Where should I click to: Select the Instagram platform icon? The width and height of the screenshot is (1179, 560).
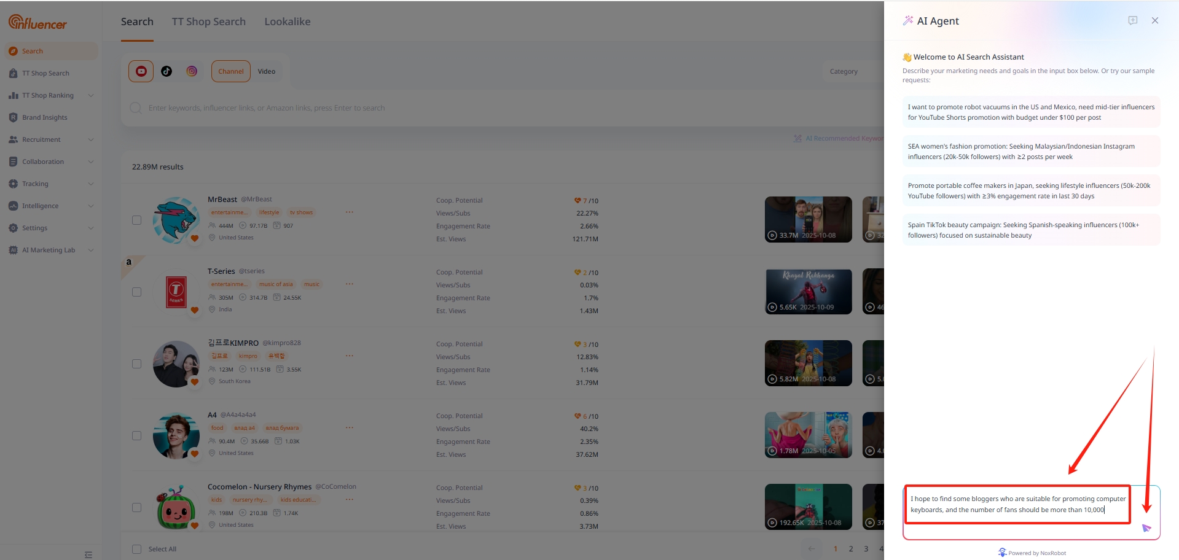pyautogui.click(x=192, y=71)
